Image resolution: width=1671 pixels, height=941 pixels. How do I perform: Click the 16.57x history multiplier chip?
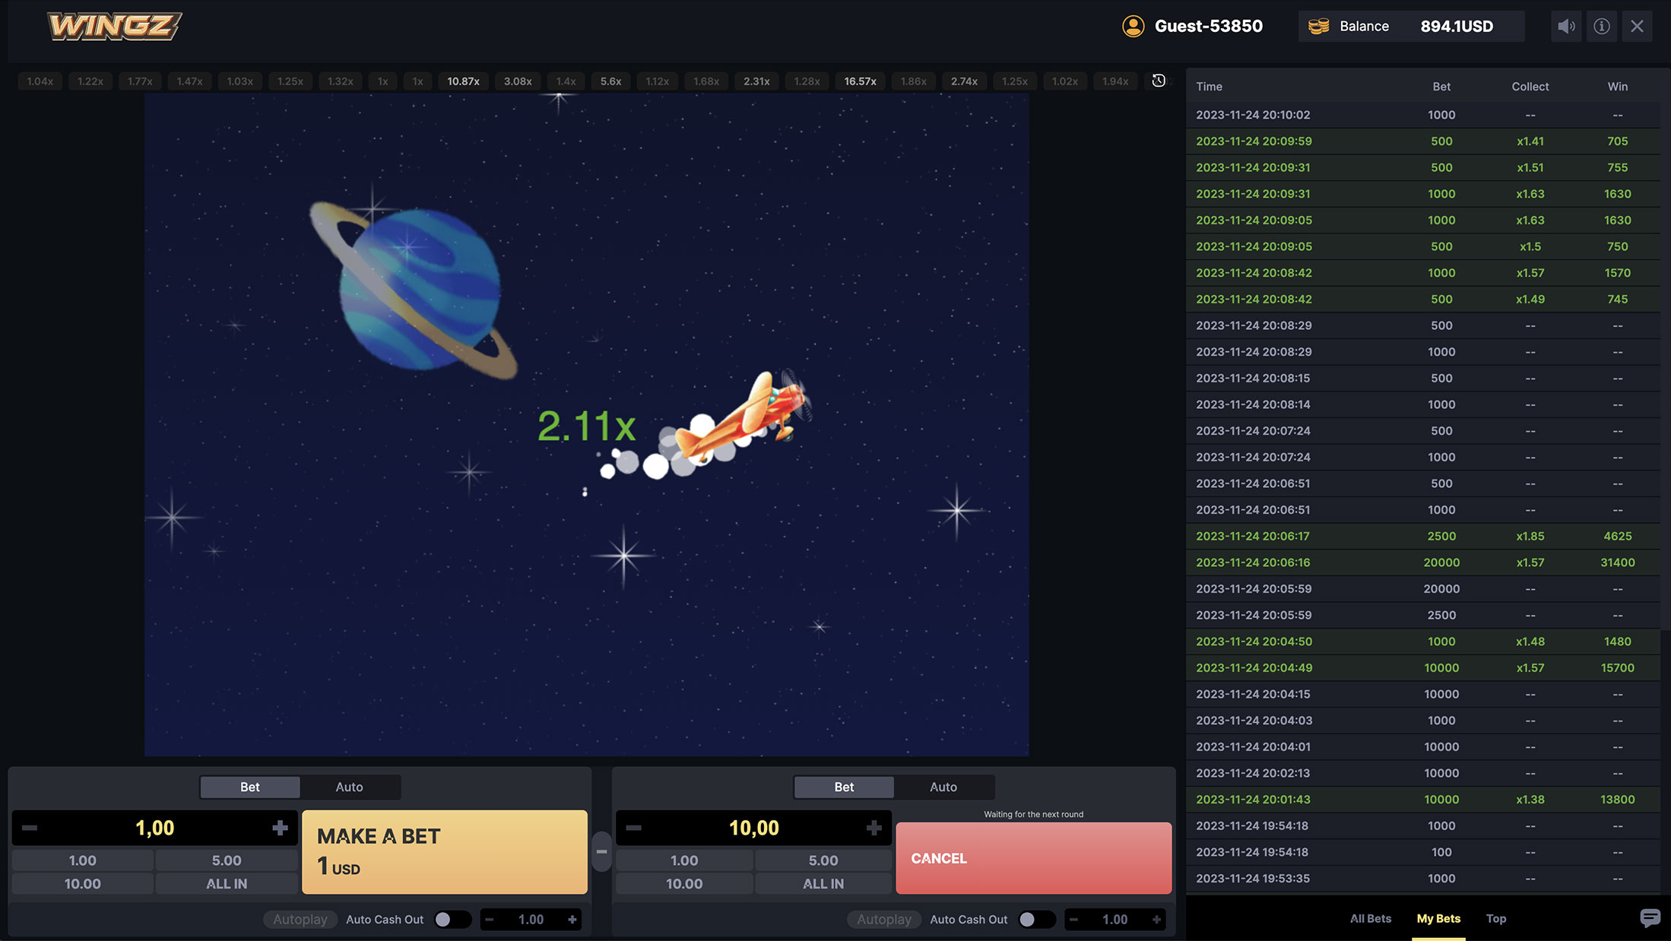tap(860, 81)
